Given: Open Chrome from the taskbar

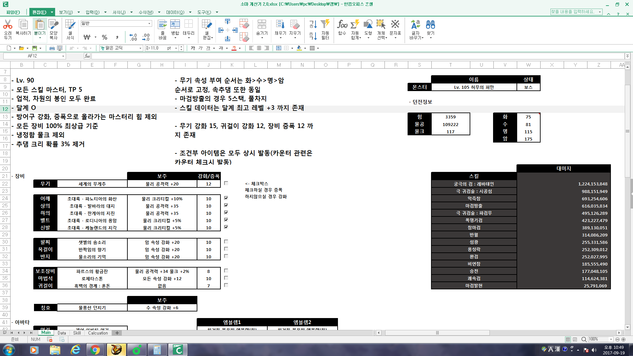Looking at the screenshot, I should [x=95, y=349].
